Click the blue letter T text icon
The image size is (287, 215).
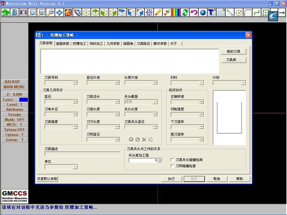[x=212, y=13]
